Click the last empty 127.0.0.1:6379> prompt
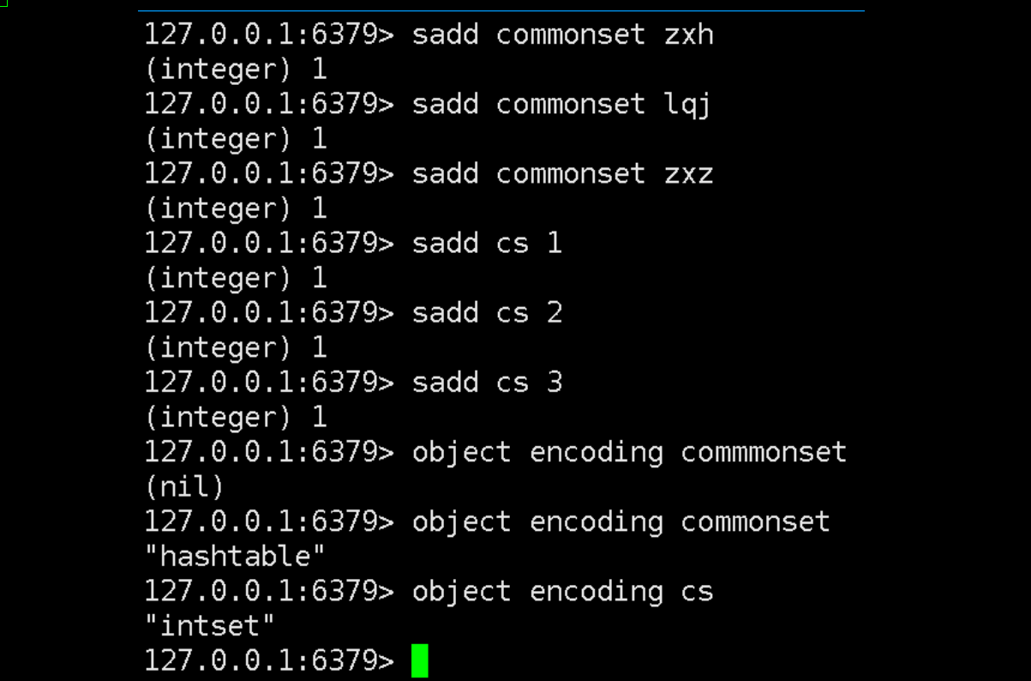 (x=268, y=661)
